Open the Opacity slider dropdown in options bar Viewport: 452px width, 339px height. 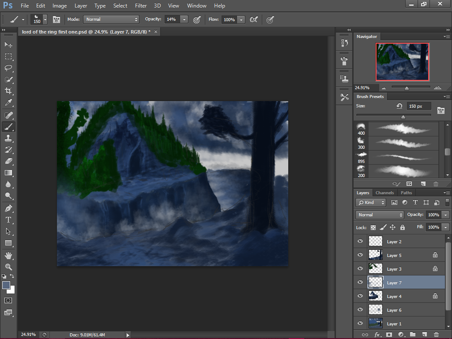point(184,19)
